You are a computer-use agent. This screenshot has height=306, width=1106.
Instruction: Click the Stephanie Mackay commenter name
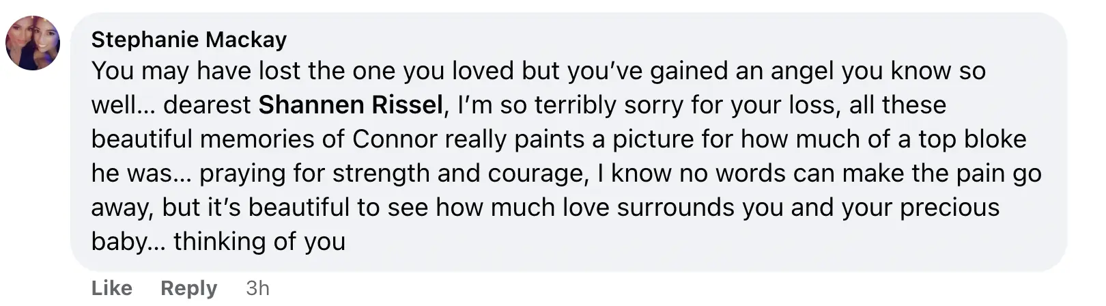(x=188, y=40)
